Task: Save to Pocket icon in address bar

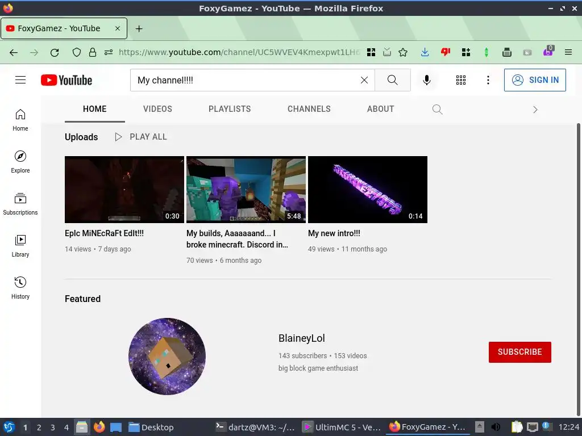Action: 386,53
